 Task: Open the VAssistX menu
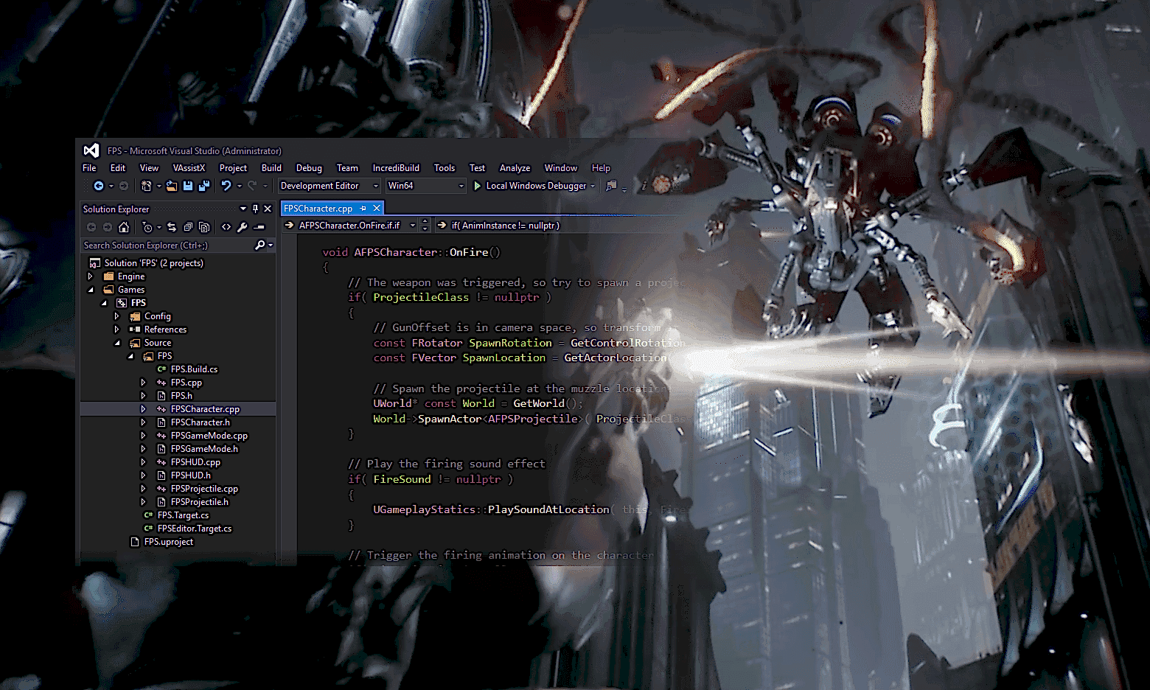pyautogui.click(x=189, y=168)
